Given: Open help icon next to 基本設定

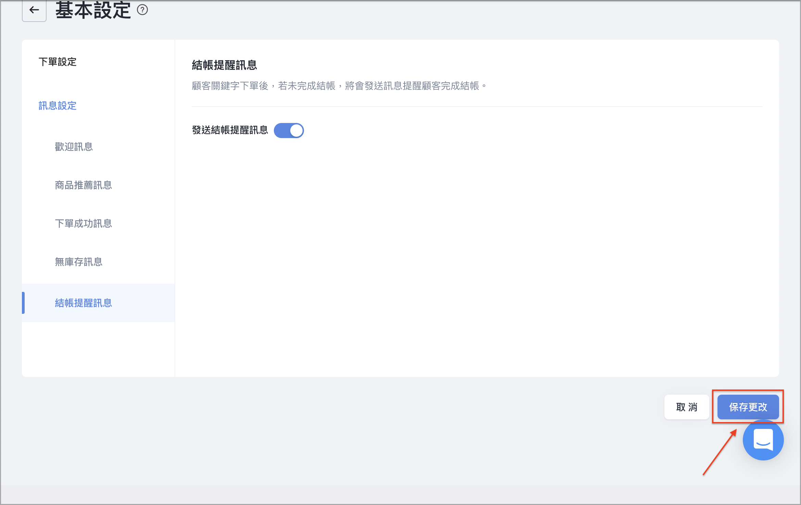Looking at the screenshot, I should (142, 10).
